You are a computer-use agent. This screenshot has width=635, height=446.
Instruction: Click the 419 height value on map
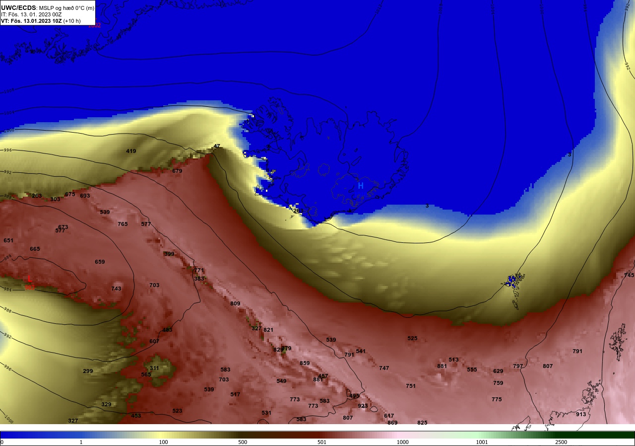point(131,151)
